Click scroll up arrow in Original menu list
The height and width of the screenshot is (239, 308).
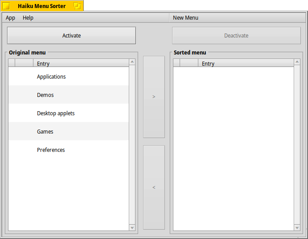(x=132, y=62)
